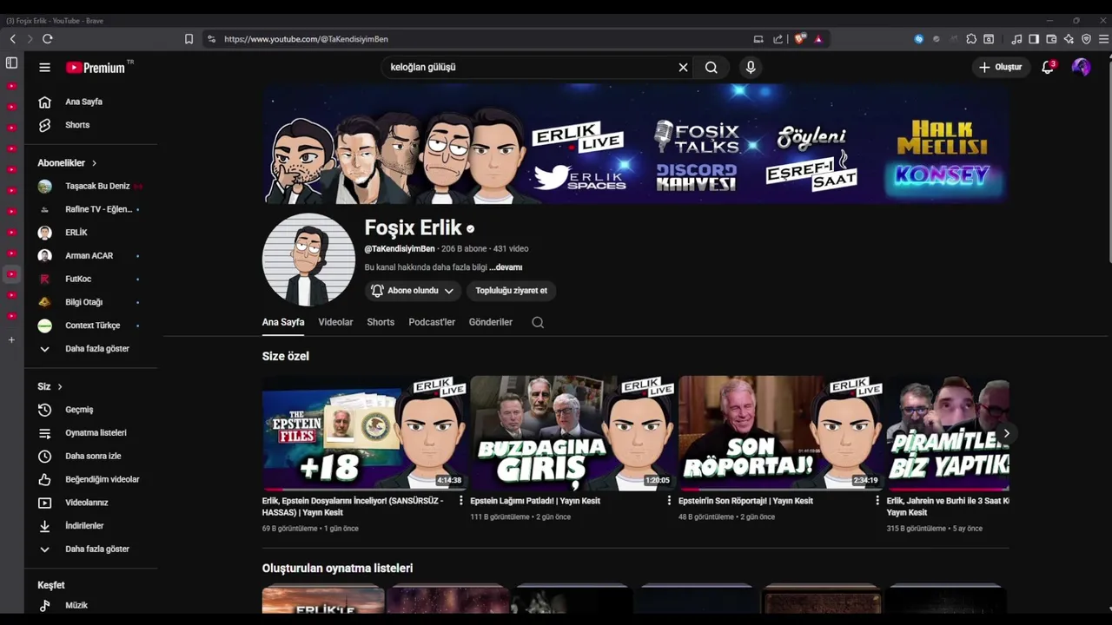Go back with browser back arrow

(13, 39)
